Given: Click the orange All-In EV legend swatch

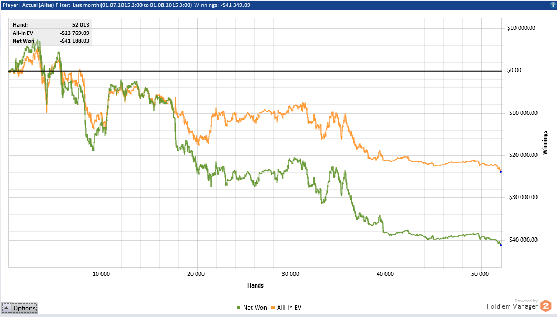Looking at the screenshot, I should [273, 308].
